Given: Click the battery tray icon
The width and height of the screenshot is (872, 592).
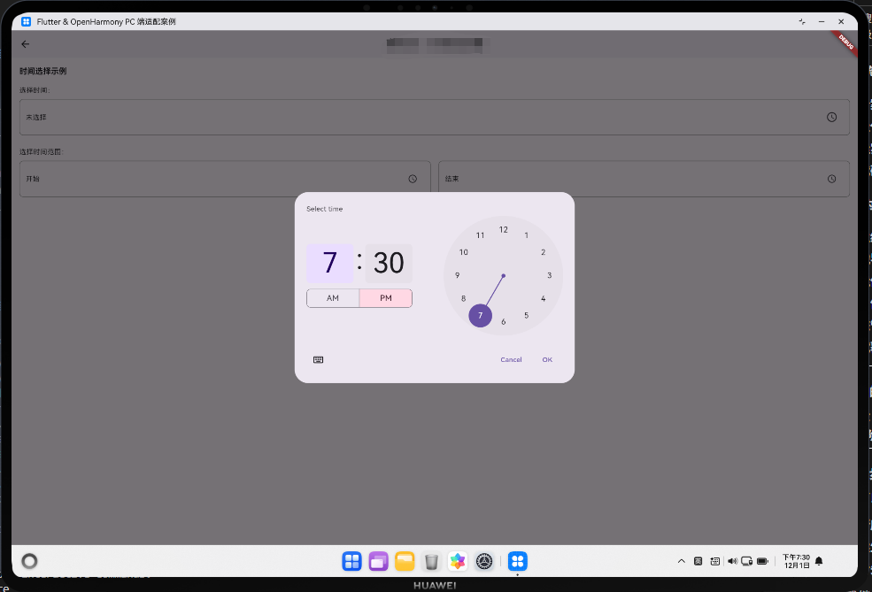Looking at the screenshot, I should [762, 561].
